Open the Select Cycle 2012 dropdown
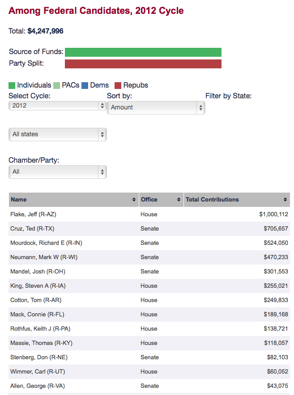 (x=58, y=105)
